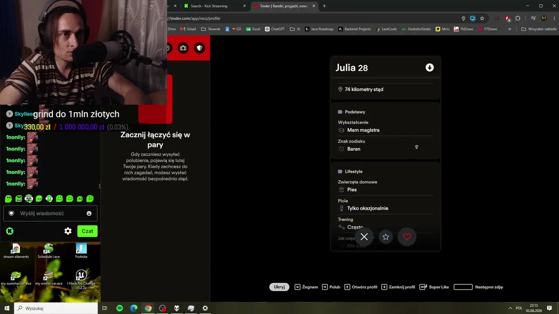559x314 pixels.
Task: Open the shield safety icon in Tinder's header
Action: 200,48
